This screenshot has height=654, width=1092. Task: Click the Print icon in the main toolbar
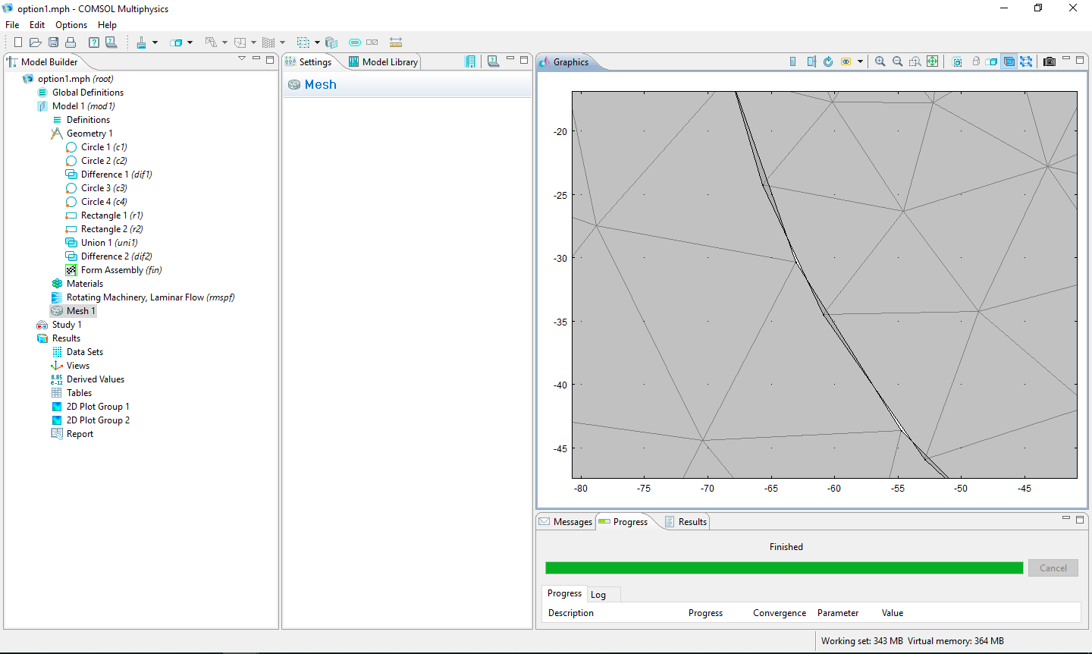pyautogui.click(x=71, y=42)
